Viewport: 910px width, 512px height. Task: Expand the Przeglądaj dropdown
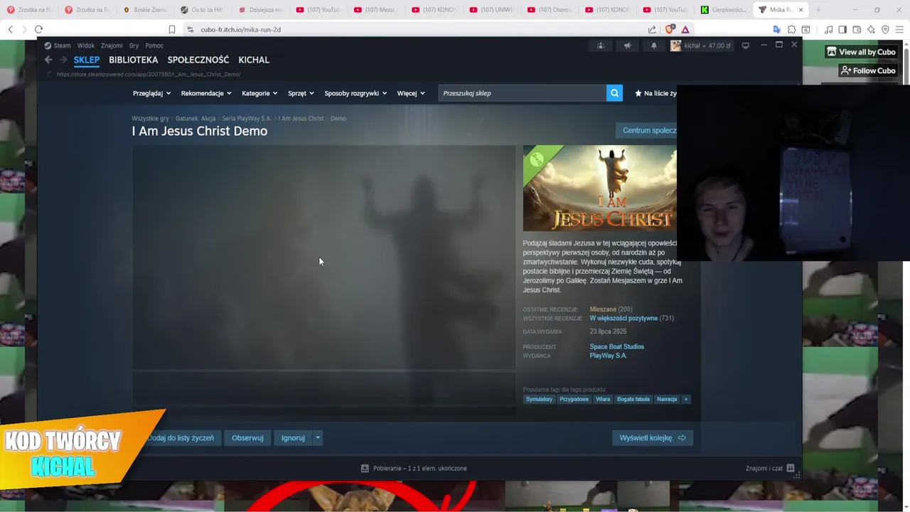click(151, 93)
